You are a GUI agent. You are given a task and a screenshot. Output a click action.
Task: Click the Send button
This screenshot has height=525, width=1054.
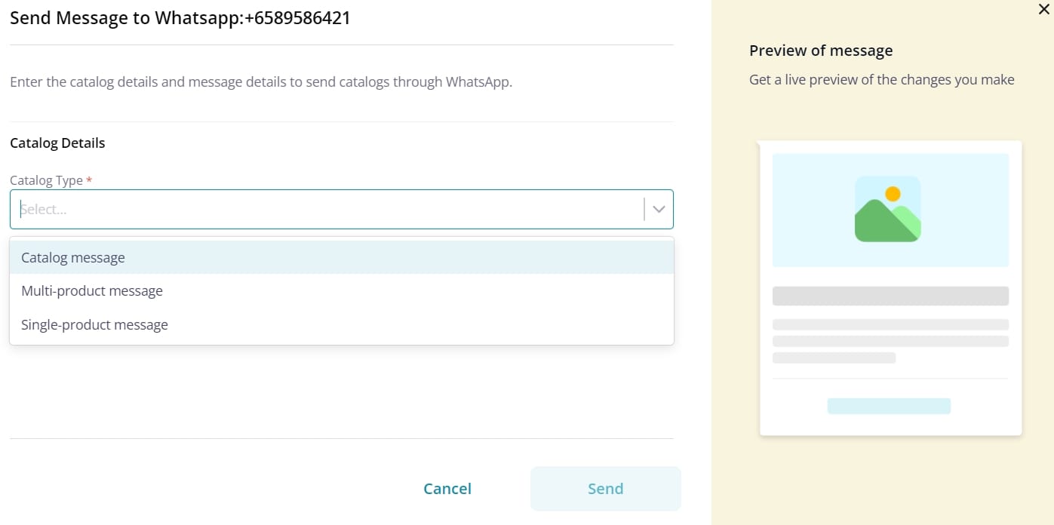click(x=605, y=489)
